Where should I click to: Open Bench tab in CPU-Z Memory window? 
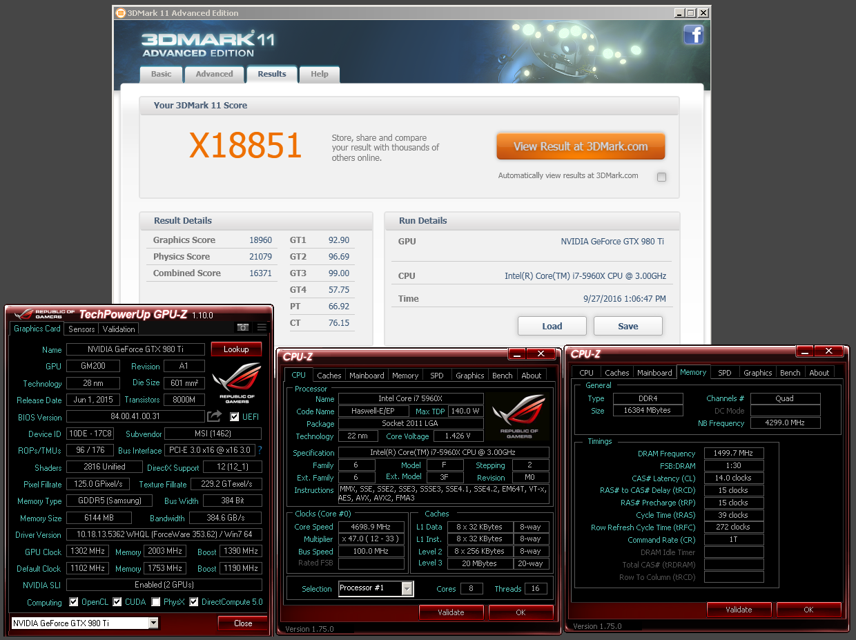click(x=790, y=373)
